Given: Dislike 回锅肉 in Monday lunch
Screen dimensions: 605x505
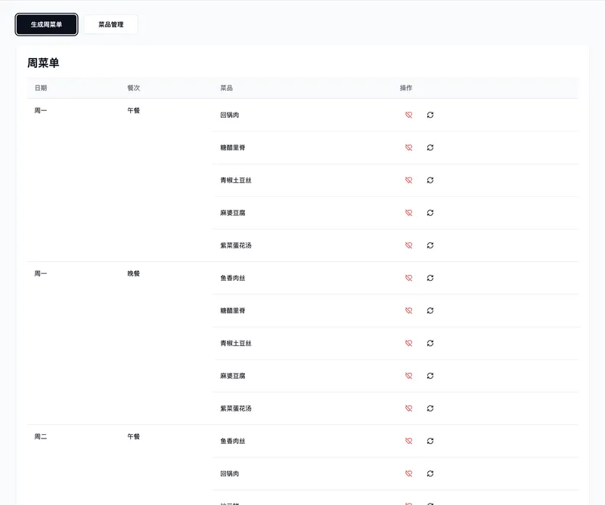Looking at the screenshot, I should [x=408, y=115].
